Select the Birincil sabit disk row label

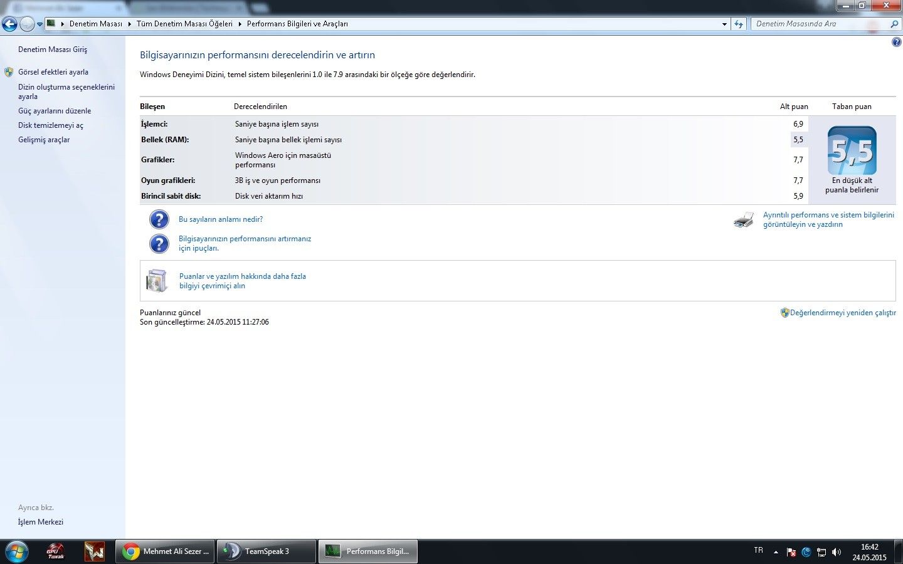(171, 196)
